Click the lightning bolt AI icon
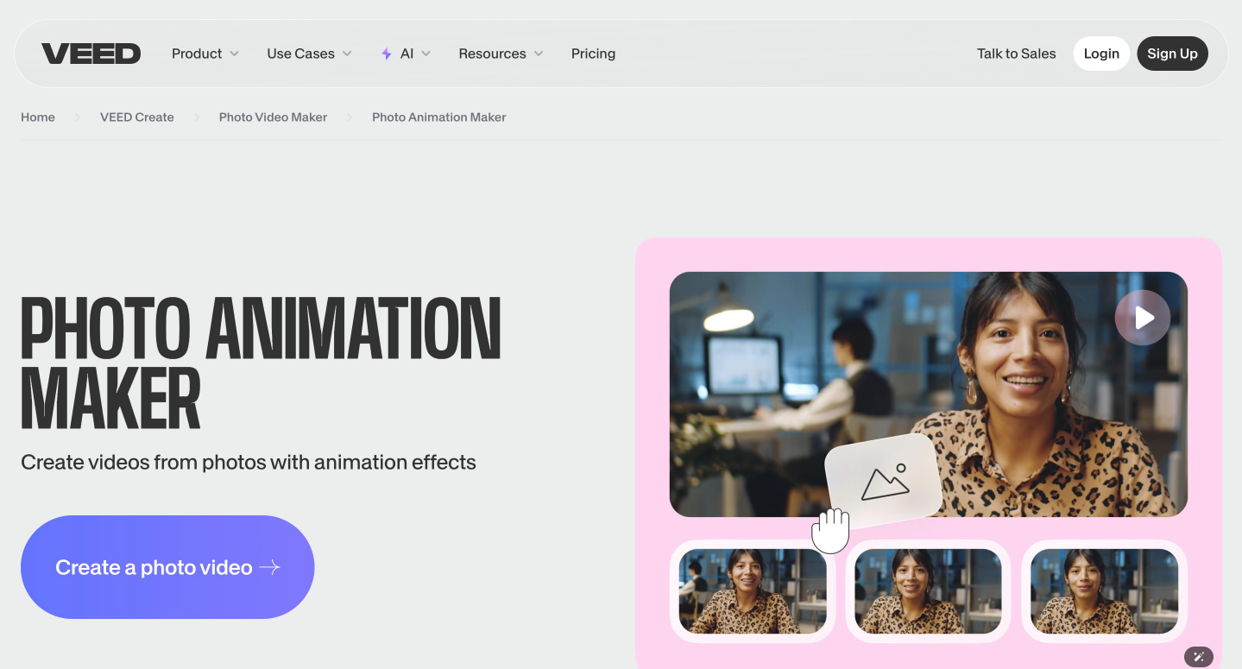 pyautogui.click(x=387, y=54)
